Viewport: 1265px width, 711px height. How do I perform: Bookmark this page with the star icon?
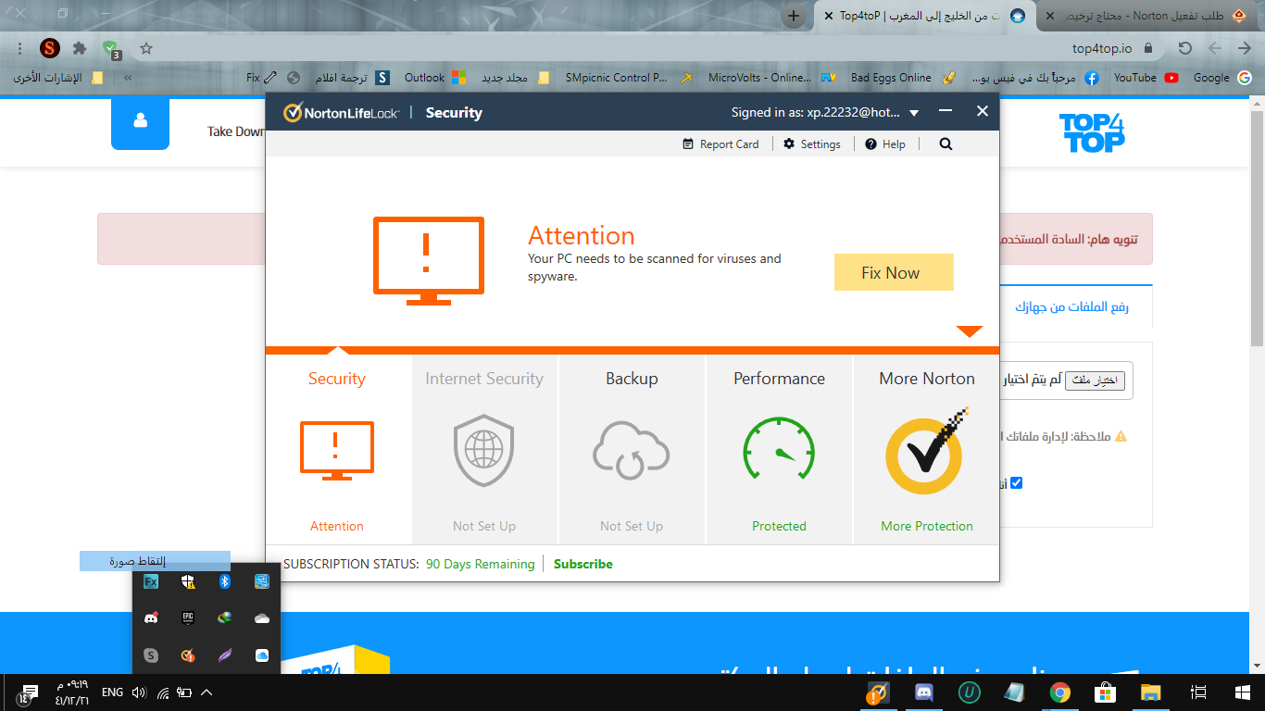(x=146, y=48)
